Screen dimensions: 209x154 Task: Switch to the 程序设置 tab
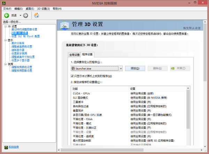pos(87,54)
